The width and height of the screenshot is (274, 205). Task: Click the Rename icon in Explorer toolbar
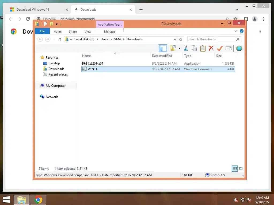tap(229, 48)
